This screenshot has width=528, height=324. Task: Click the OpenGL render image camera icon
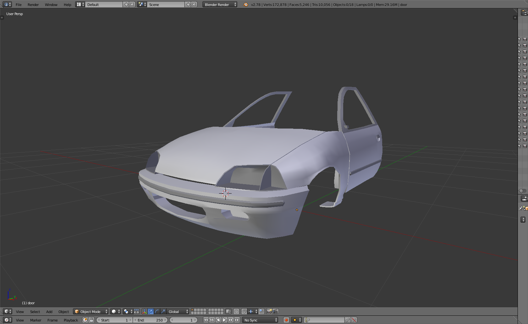[269, 311]
